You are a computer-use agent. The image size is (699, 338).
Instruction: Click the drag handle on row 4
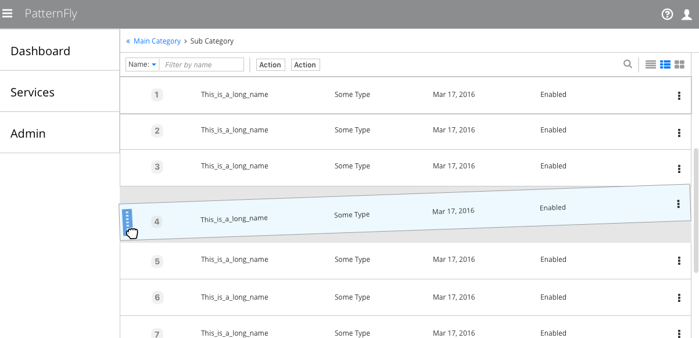click(128, 222)
